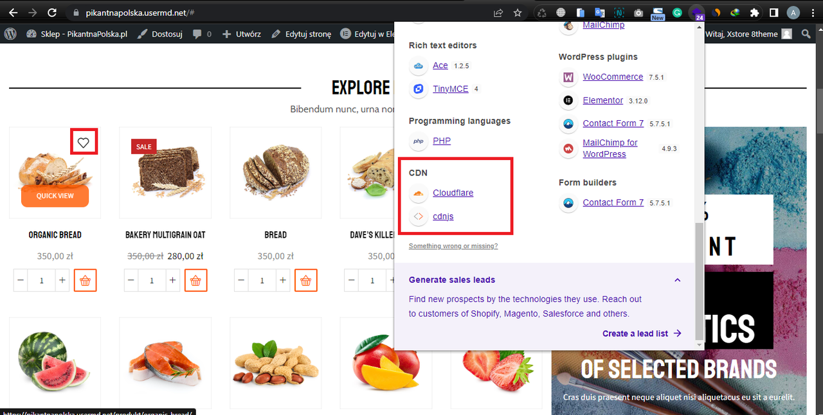Click Organic Bread quantity input field
The image size is (823, 415).
(x=42, y=281)
